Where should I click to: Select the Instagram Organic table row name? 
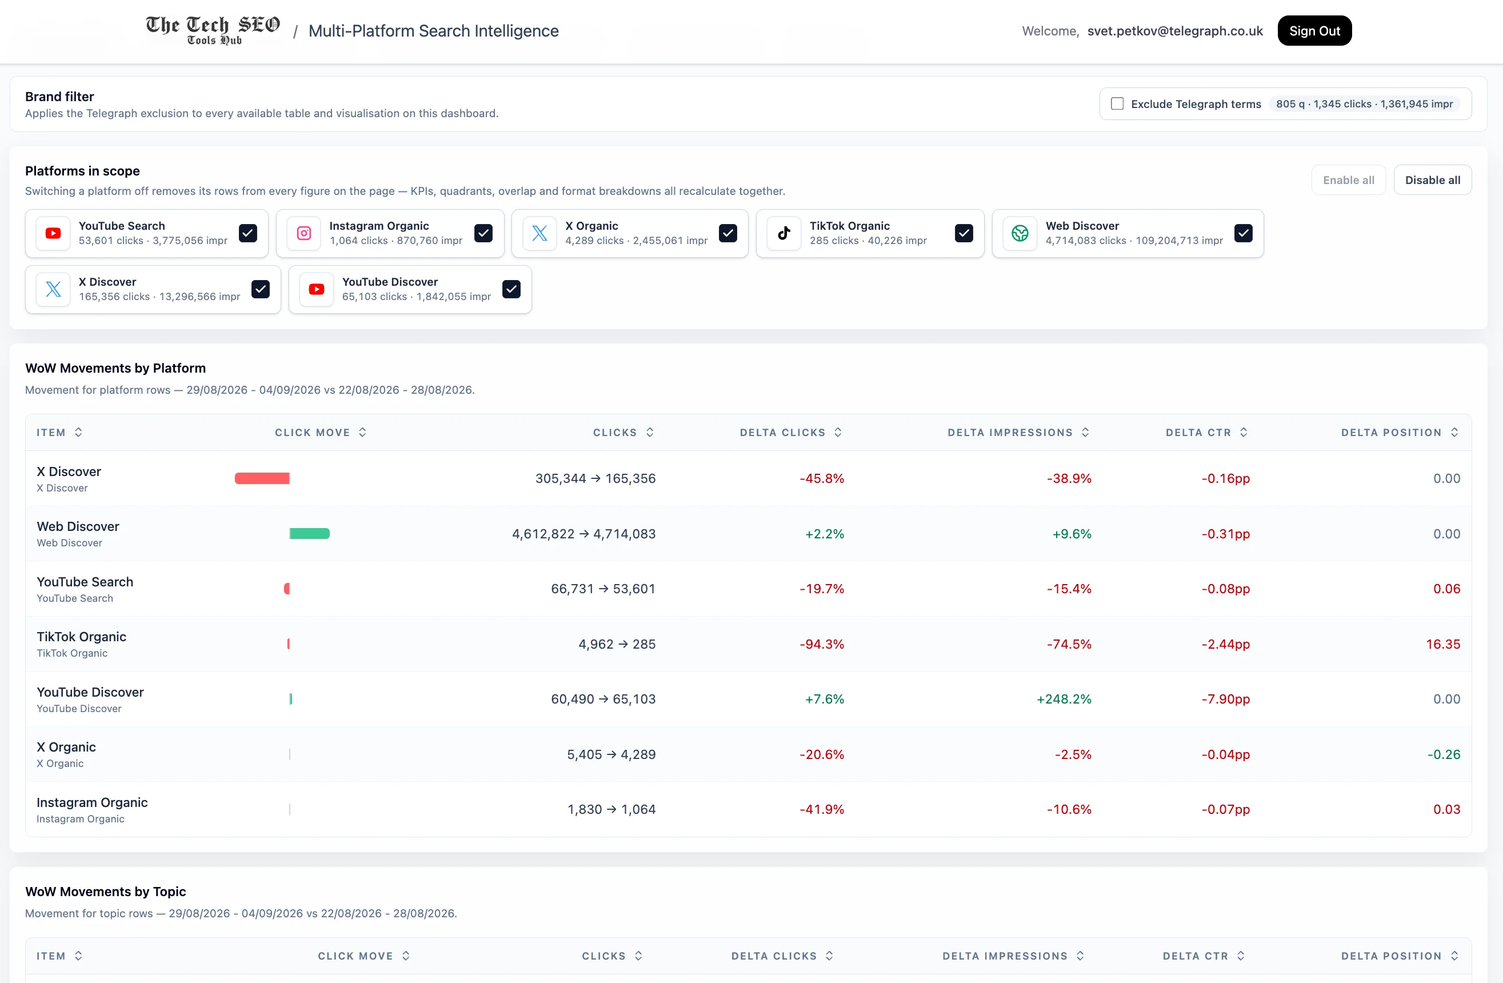click(x=92, y=802)
